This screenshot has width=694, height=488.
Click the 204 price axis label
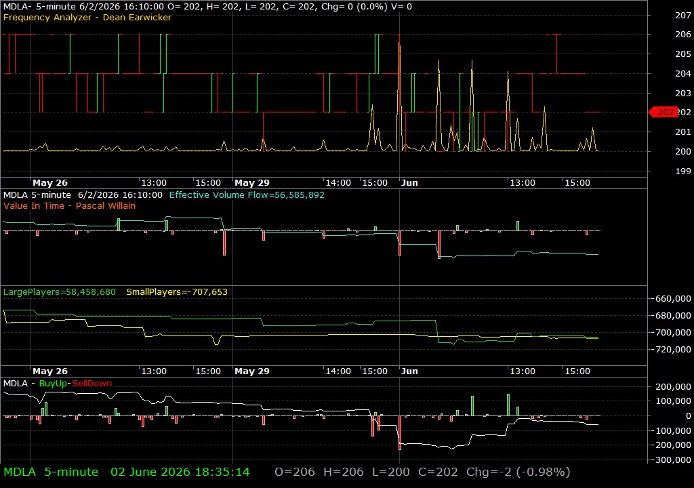(682, 73)
